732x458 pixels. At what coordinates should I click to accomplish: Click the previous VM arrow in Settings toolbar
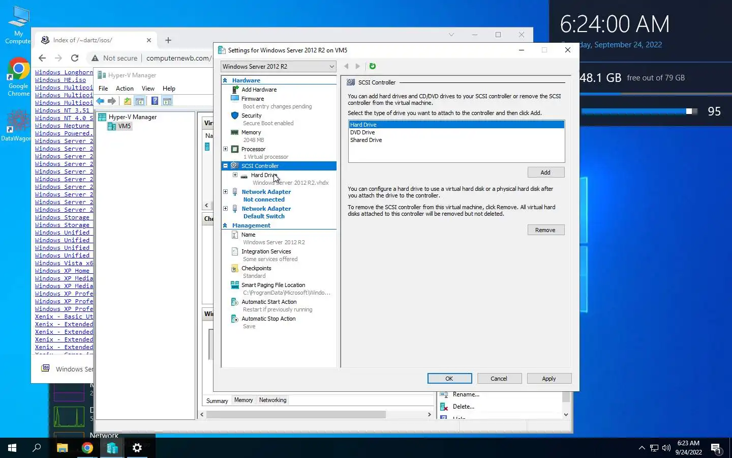[346, 66]
